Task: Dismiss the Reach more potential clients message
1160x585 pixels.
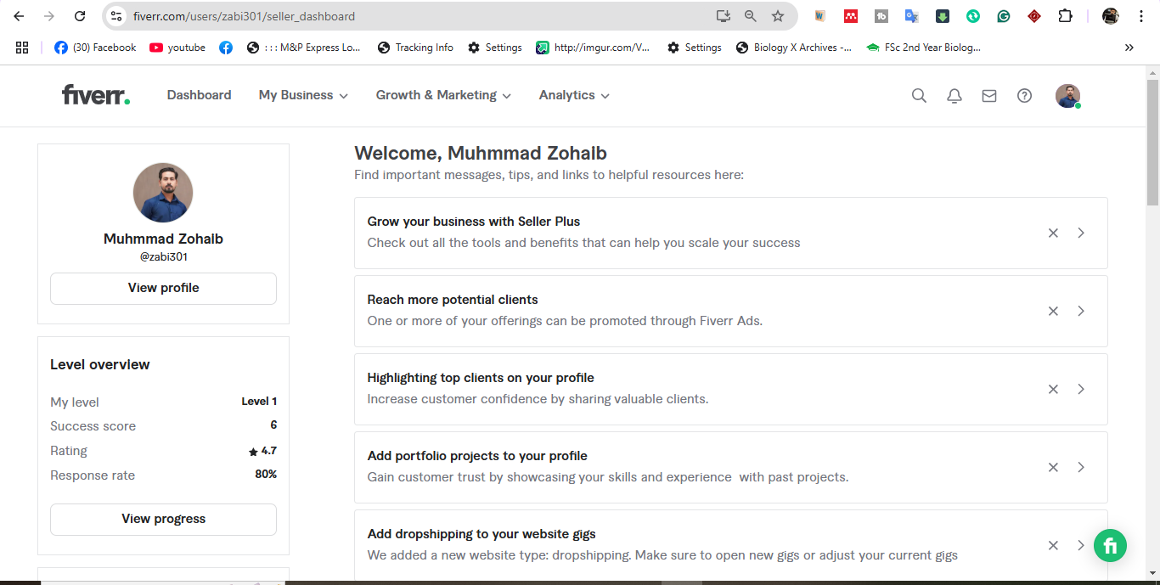Action: tap(1053, 311)
